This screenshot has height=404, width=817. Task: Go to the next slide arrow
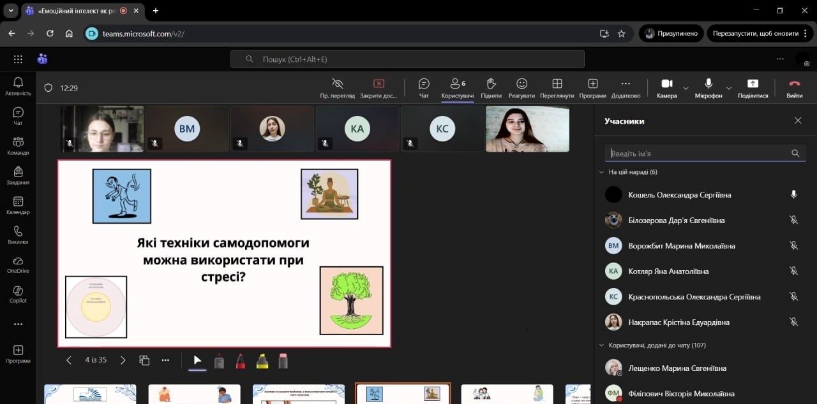click(x=123, y=360)
